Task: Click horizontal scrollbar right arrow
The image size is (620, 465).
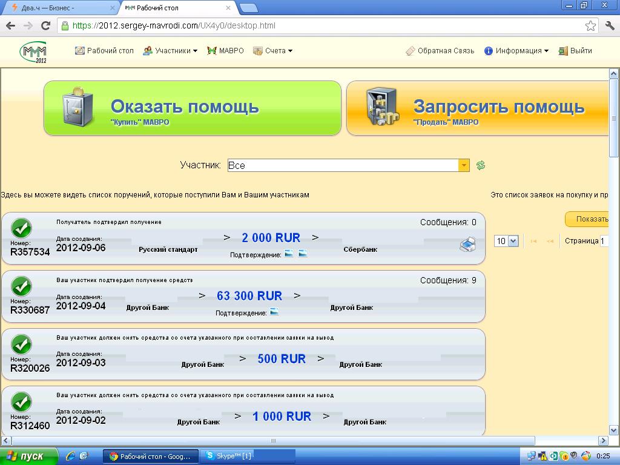Action: pos(602,441)
